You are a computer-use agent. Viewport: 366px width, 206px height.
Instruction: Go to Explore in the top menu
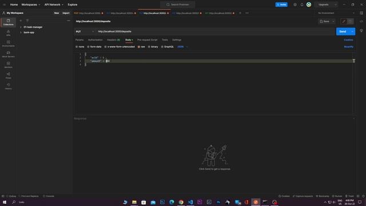click(73, 5)
